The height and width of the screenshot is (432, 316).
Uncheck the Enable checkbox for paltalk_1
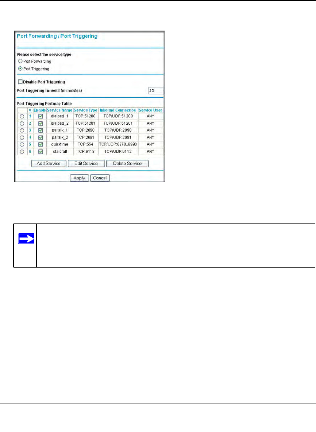(x=41, y=130)
